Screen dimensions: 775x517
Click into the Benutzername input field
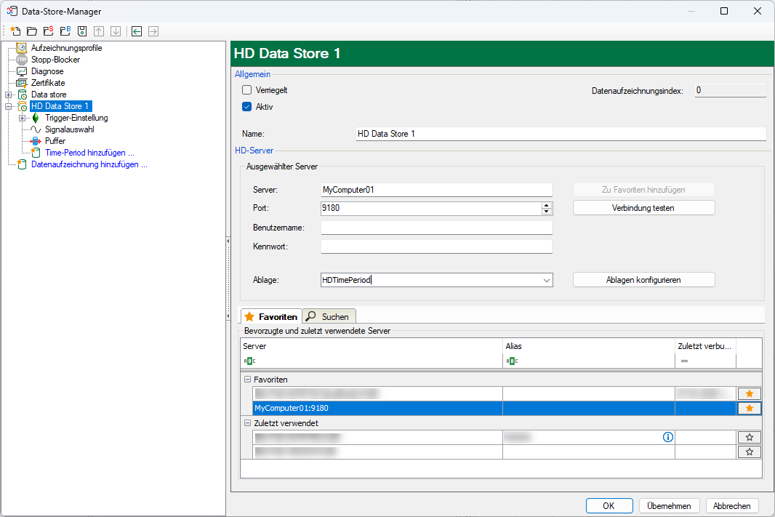[436, 228]
